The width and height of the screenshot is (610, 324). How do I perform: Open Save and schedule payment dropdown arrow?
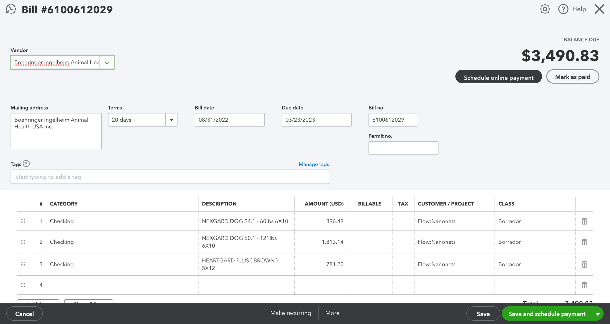tap(597, 313)
